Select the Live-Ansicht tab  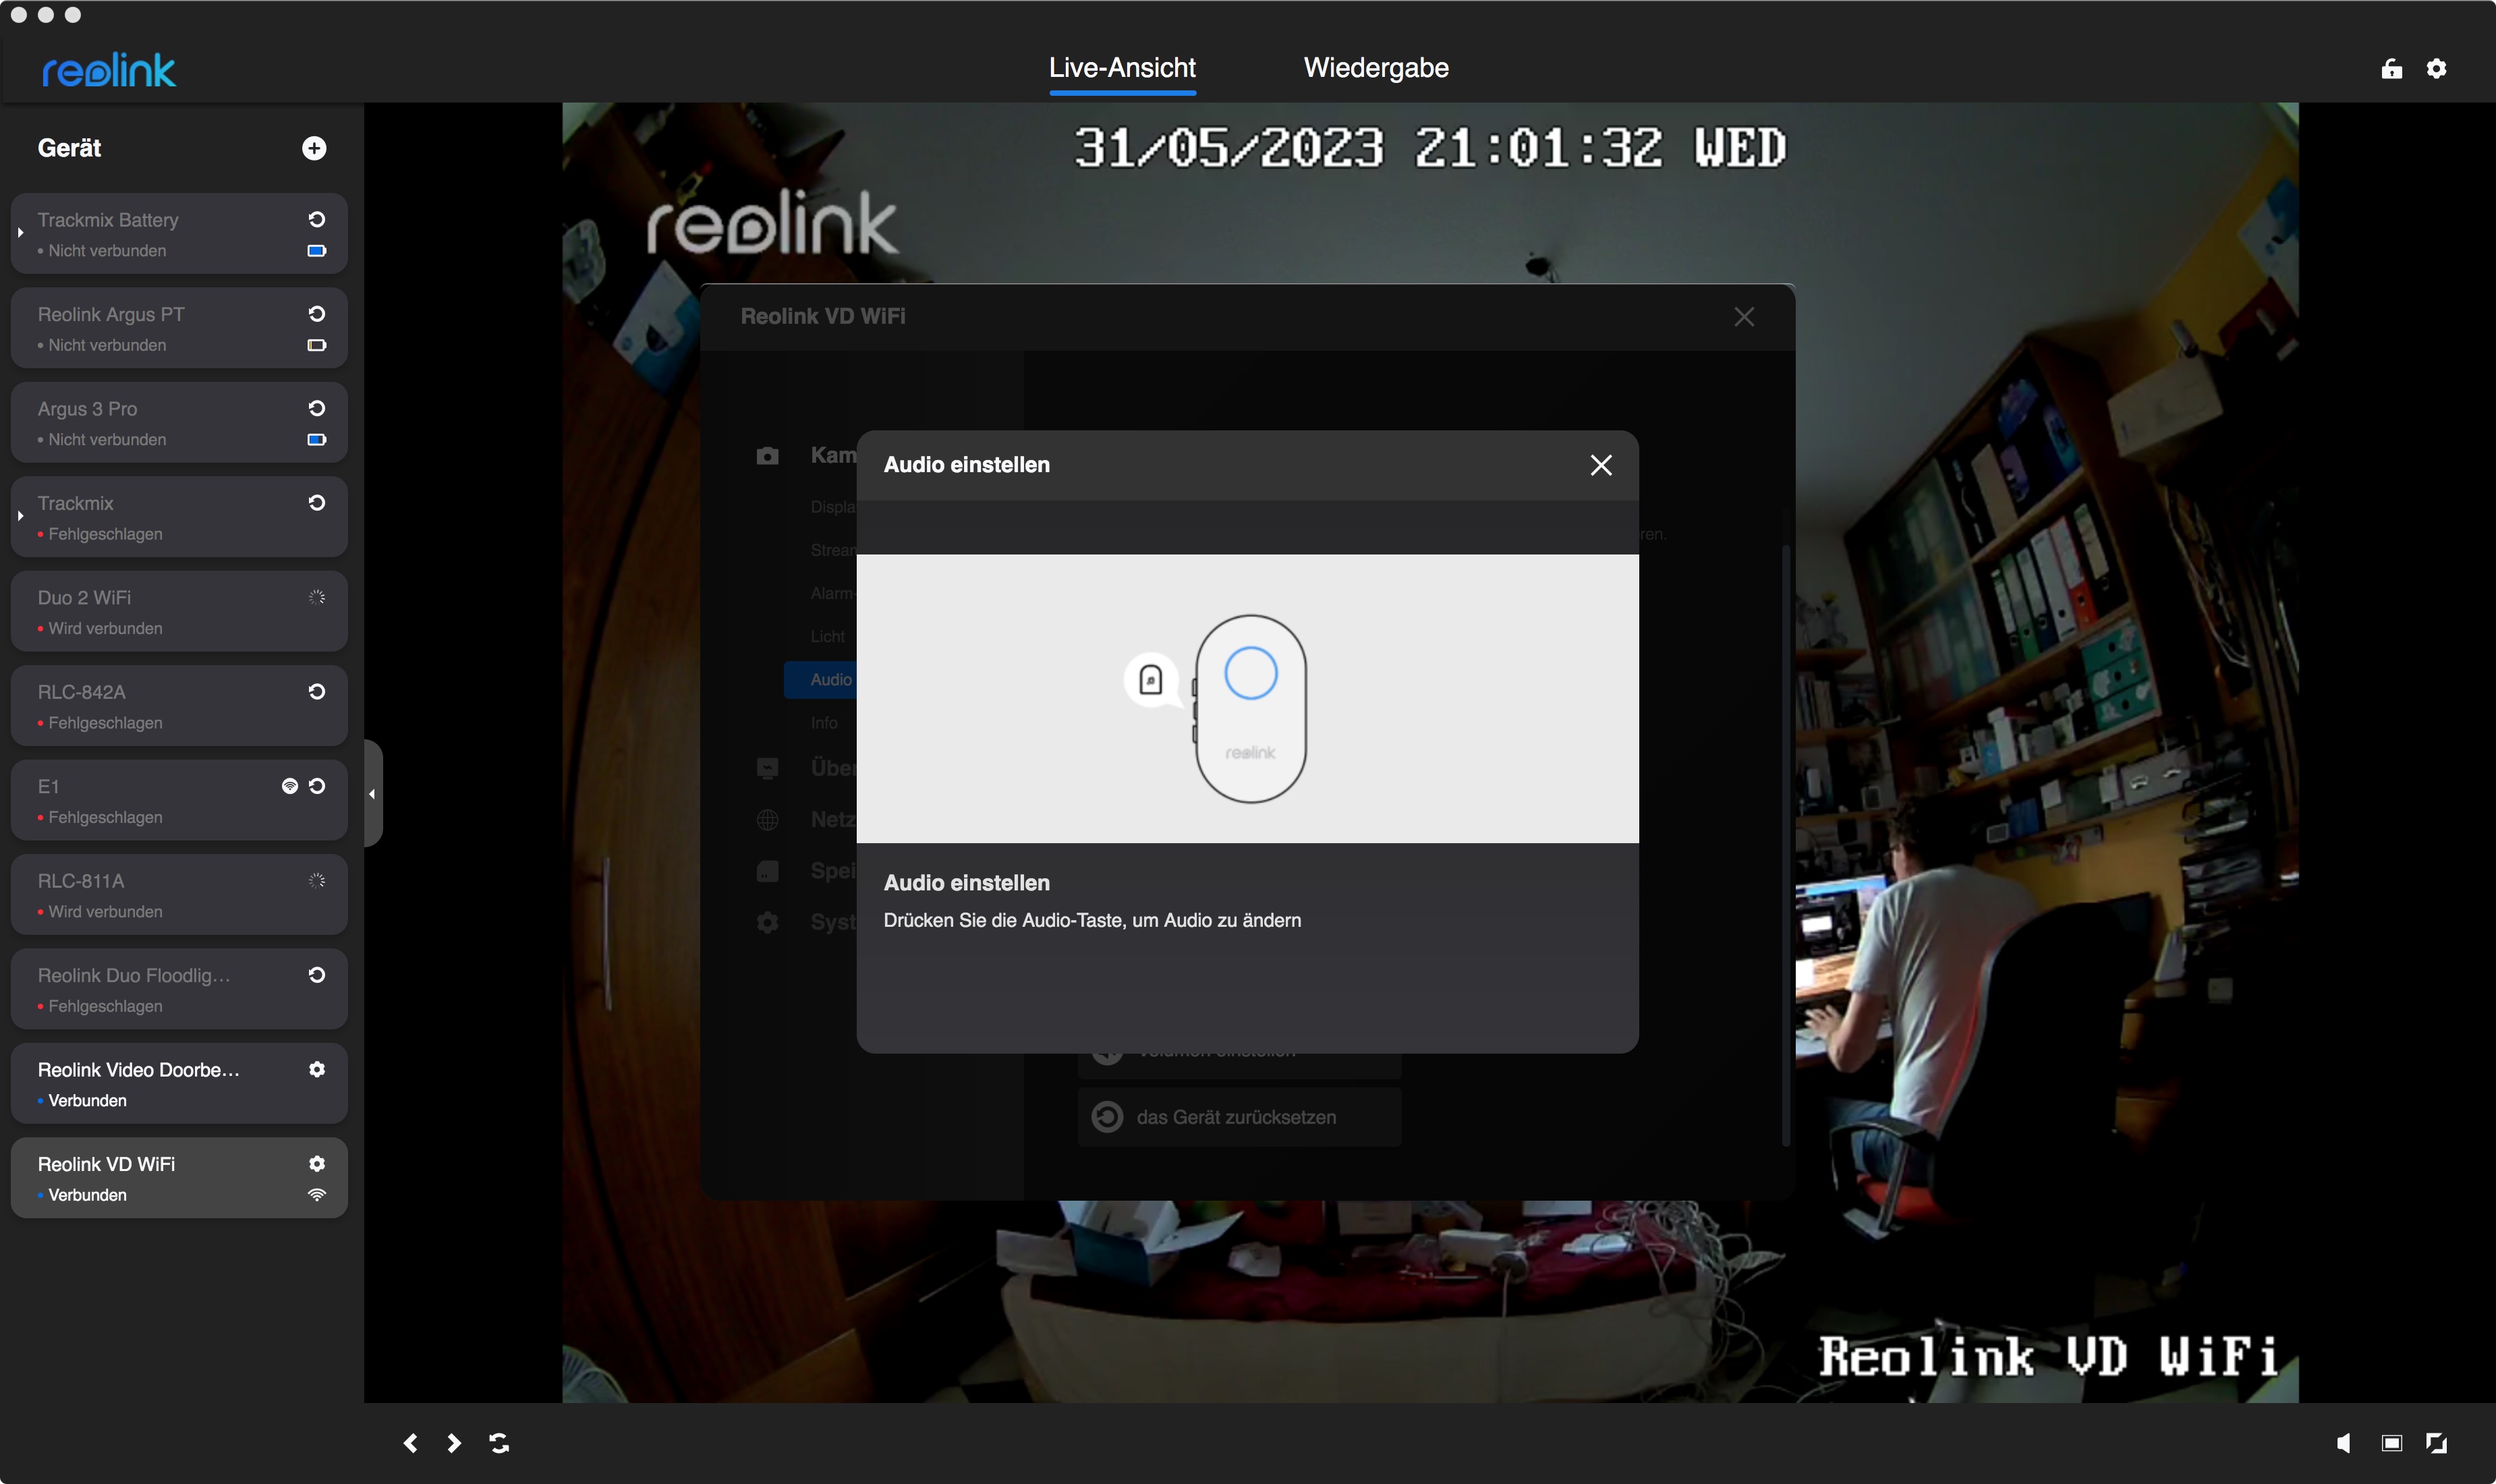tap(1121, 68)
